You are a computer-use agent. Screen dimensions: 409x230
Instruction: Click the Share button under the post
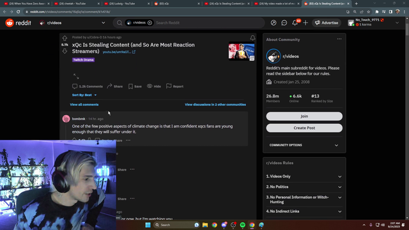(115, 86)
